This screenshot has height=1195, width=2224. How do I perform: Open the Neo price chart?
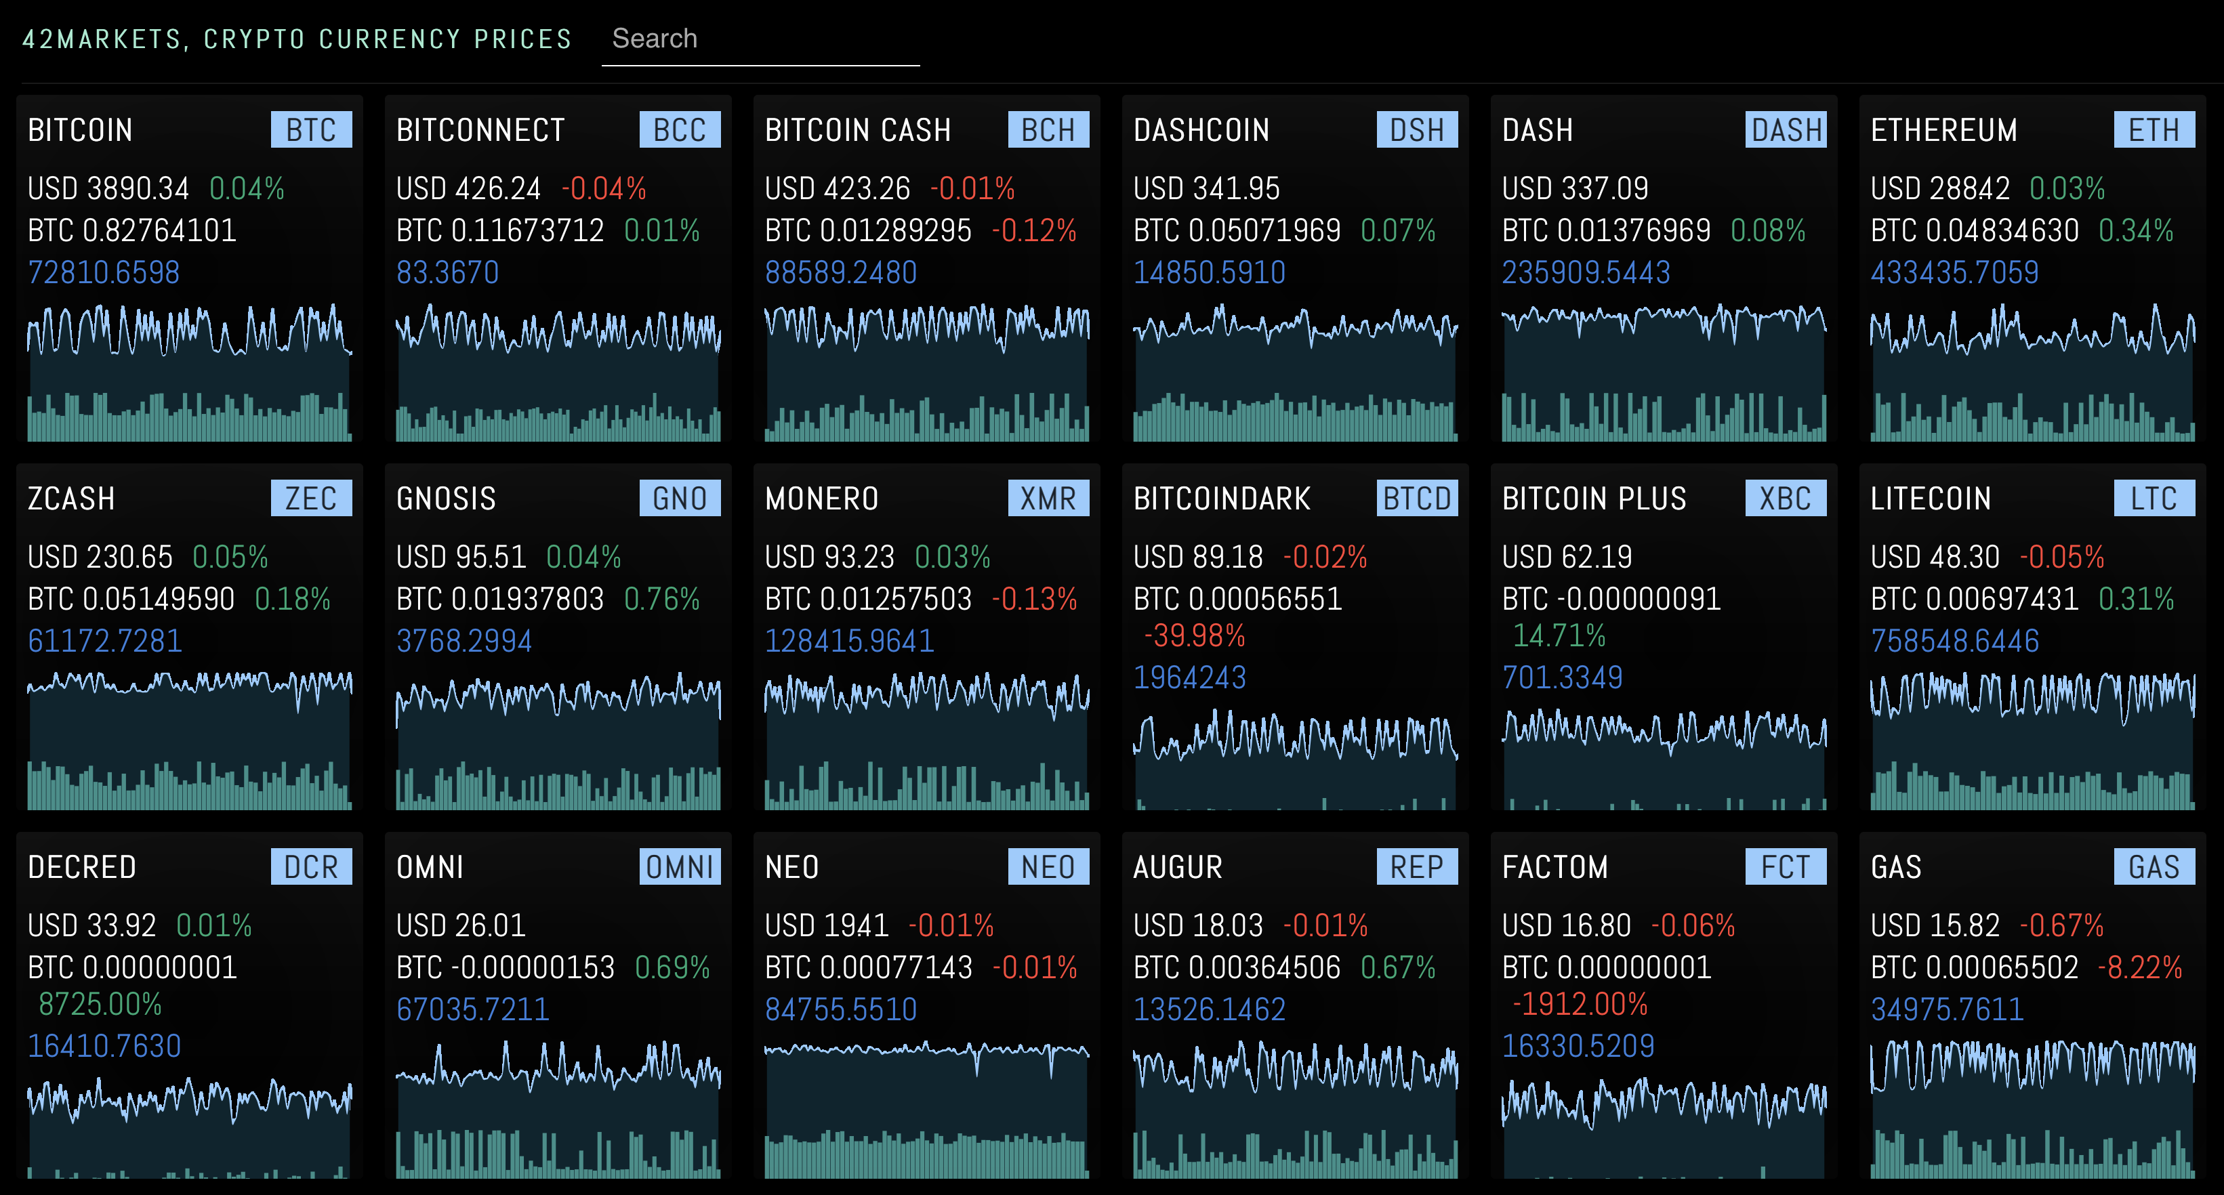(x=927, y=1109)
